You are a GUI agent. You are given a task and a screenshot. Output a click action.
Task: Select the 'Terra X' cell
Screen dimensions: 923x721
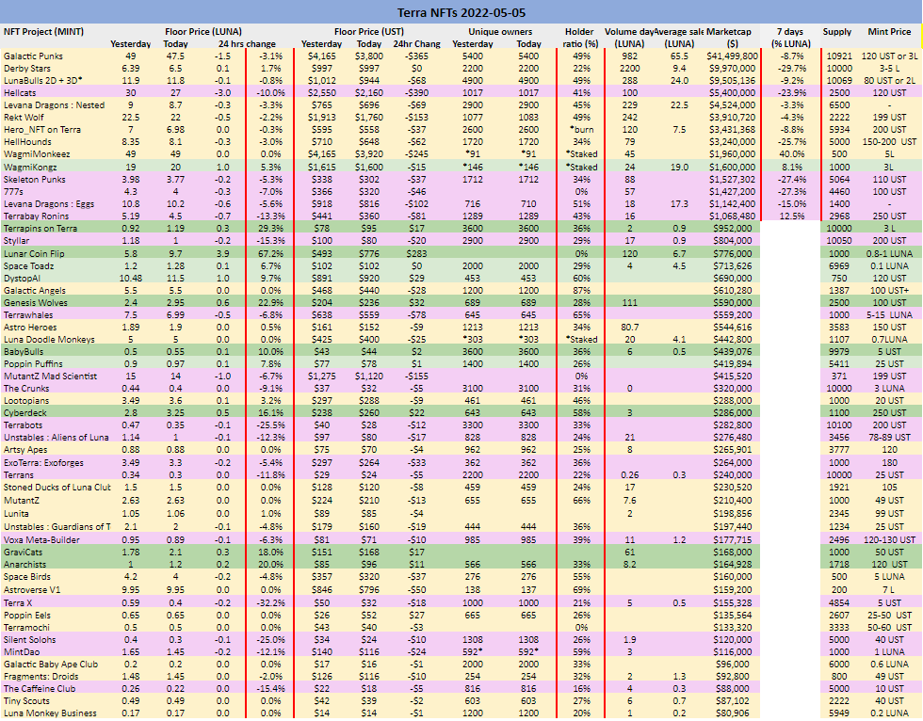click(x=18, y=603)
